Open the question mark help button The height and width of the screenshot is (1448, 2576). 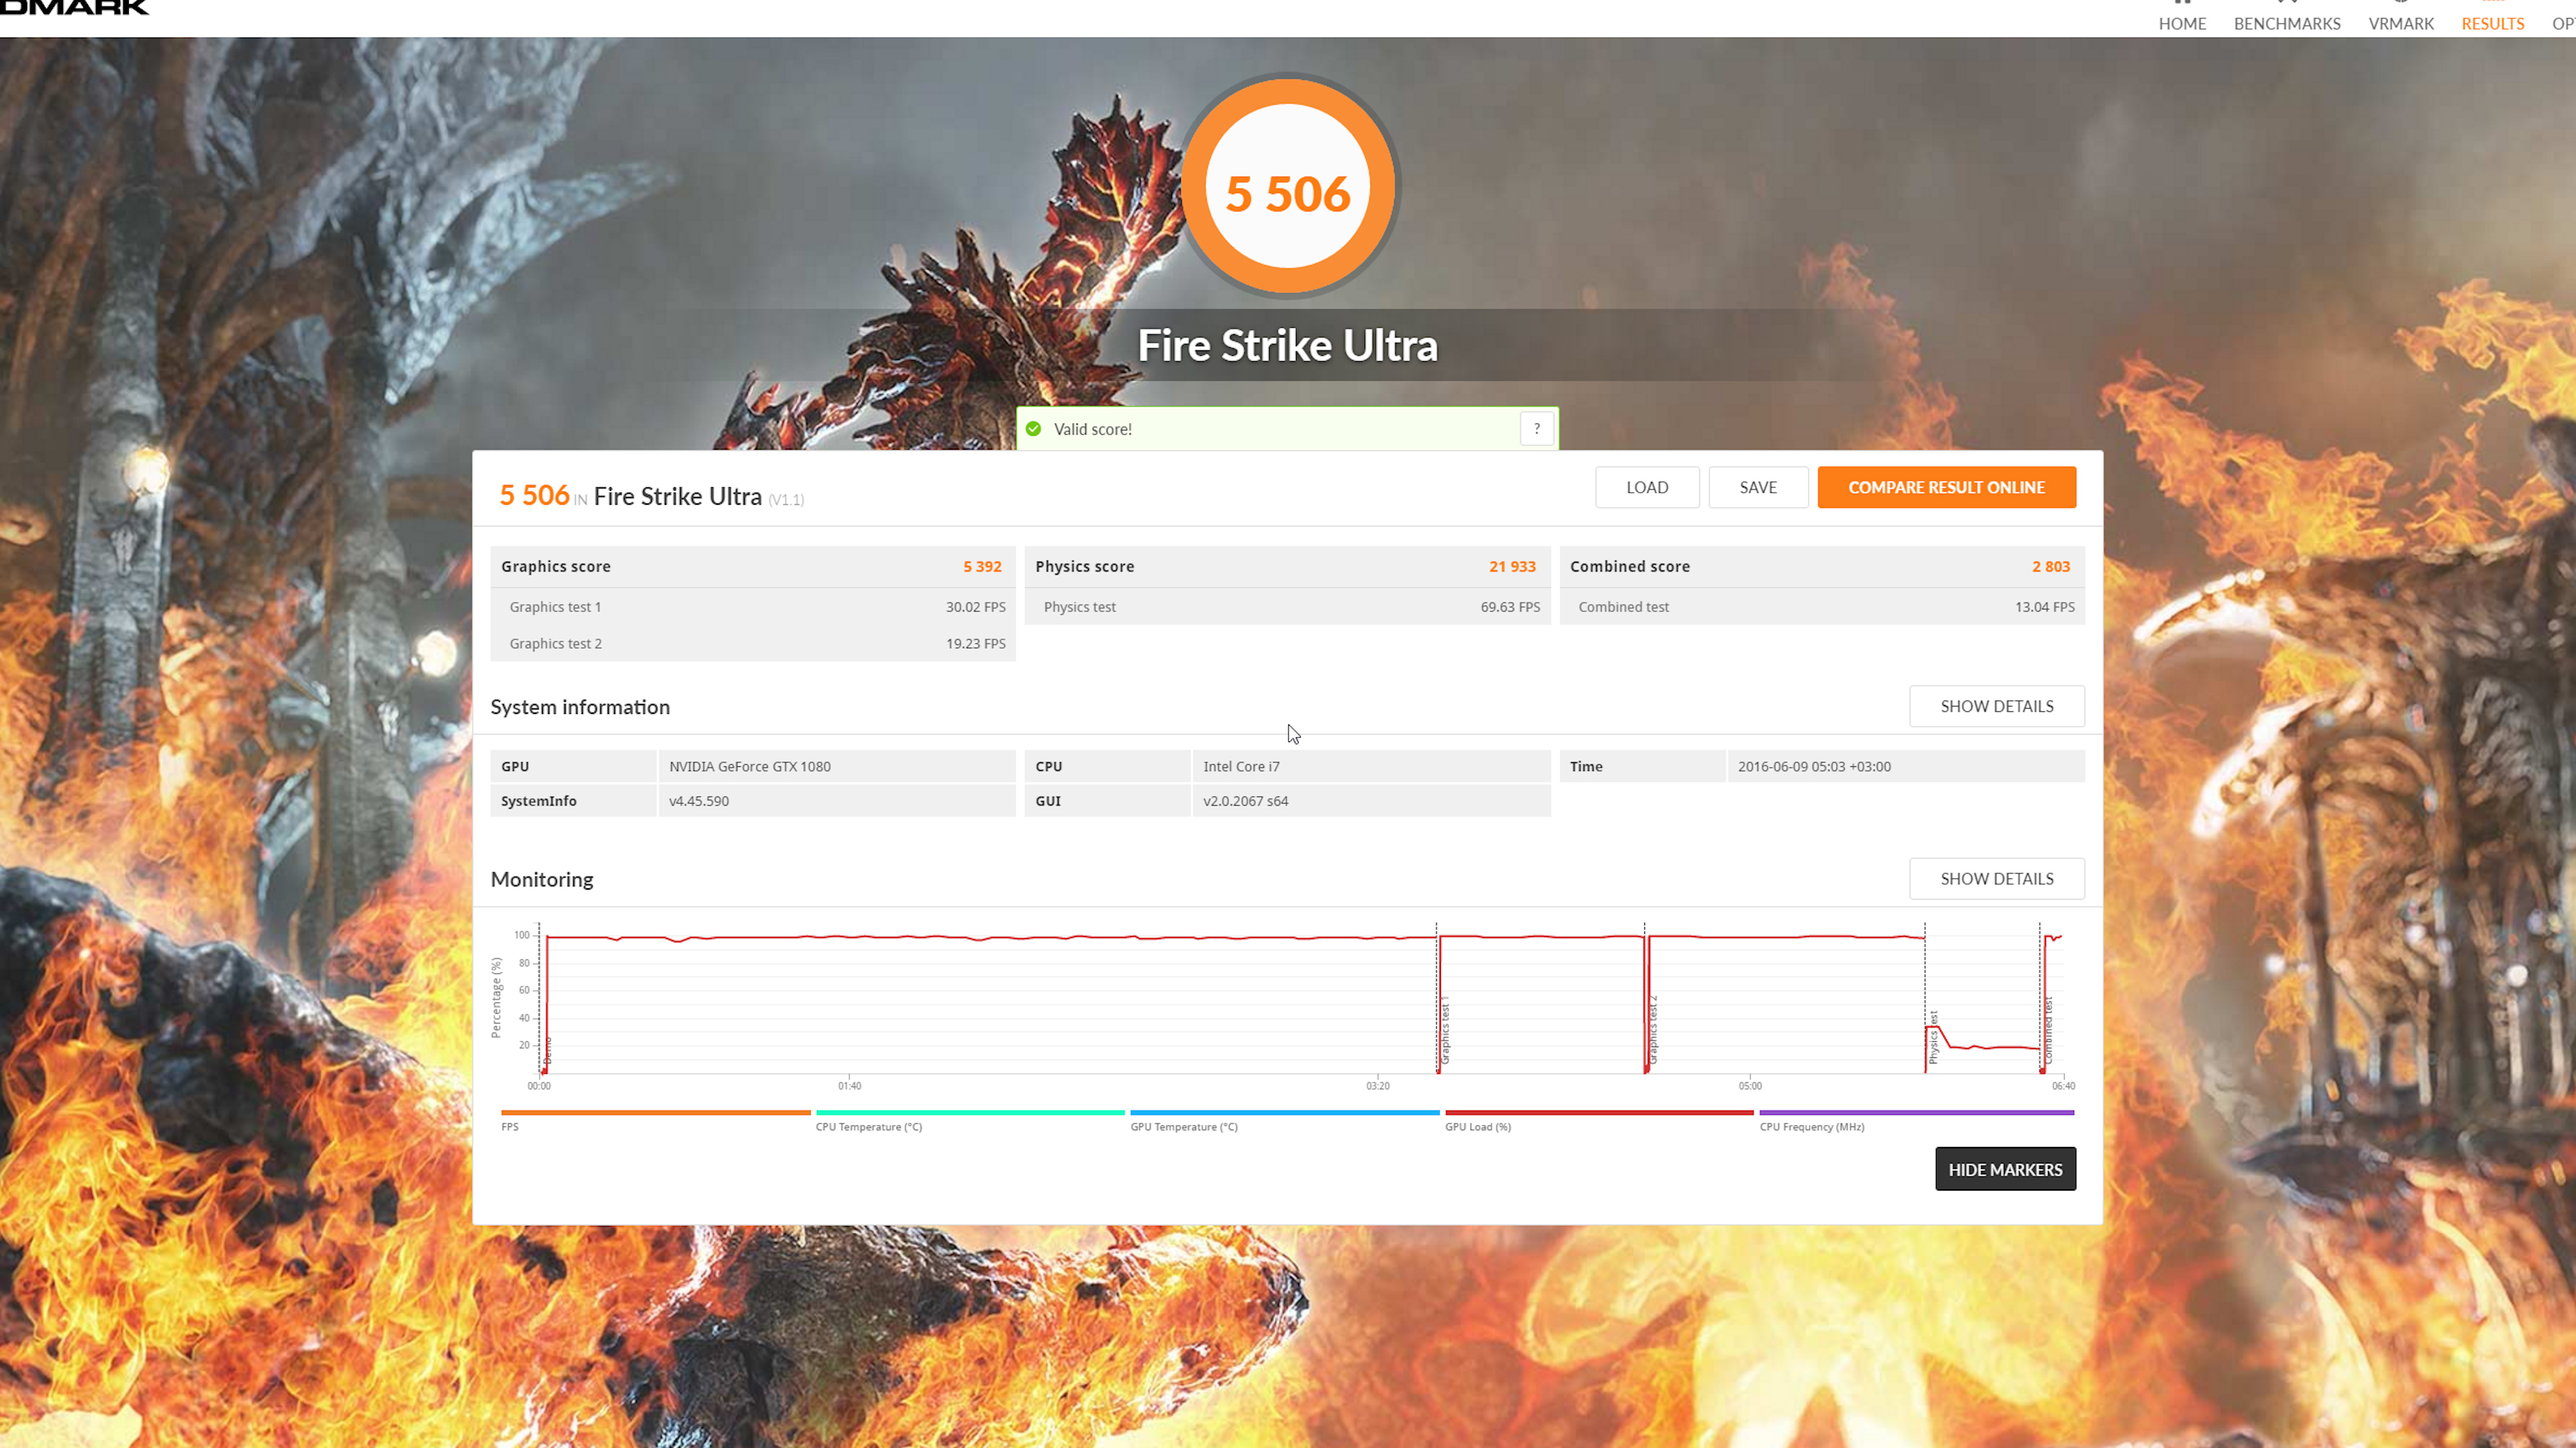[1537, 429]
